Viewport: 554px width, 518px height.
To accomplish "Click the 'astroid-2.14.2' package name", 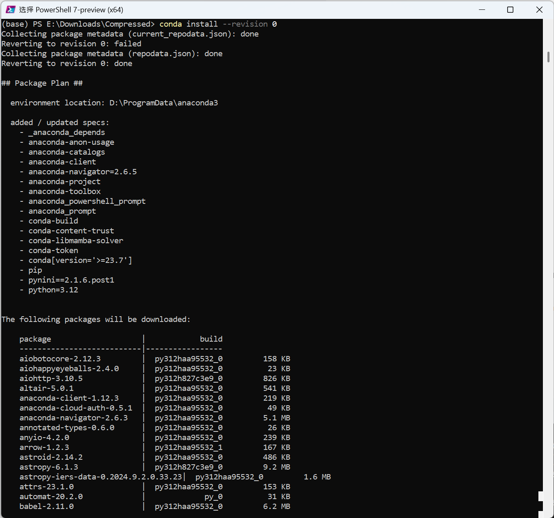I will (51, 457).
